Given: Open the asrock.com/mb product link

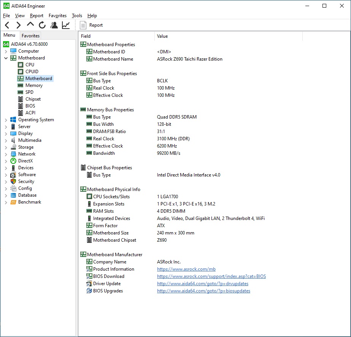Looking at the screenshot, I should coord(186,269).
